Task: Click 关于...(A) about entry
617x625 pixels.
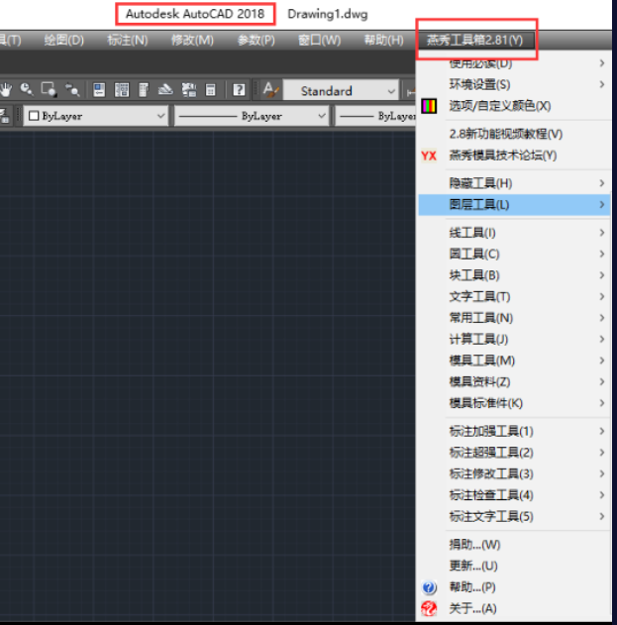Action: (x=472, y=608)
